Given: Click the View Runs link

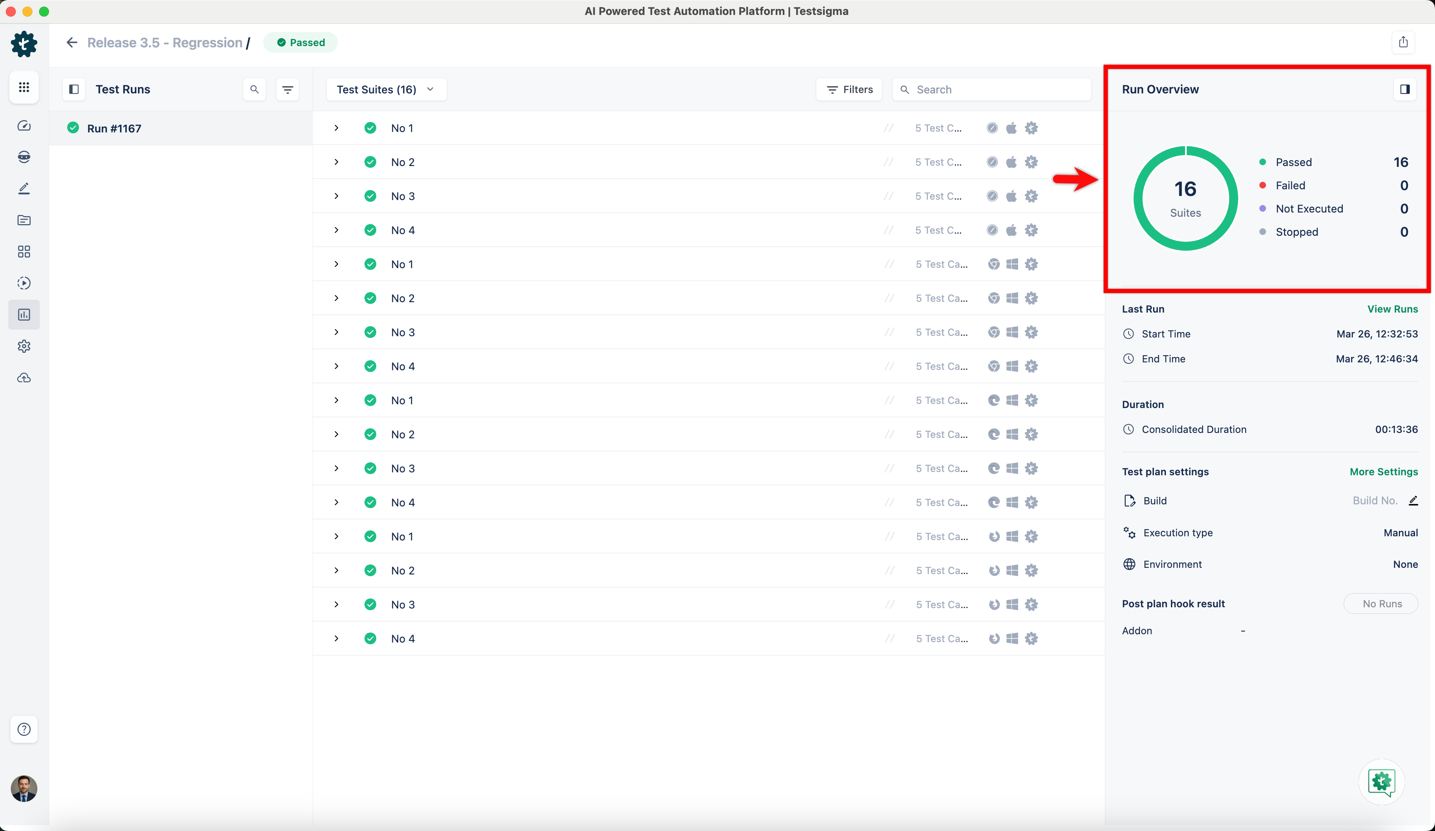Looking at the screenshot, I should point(1392,309).
